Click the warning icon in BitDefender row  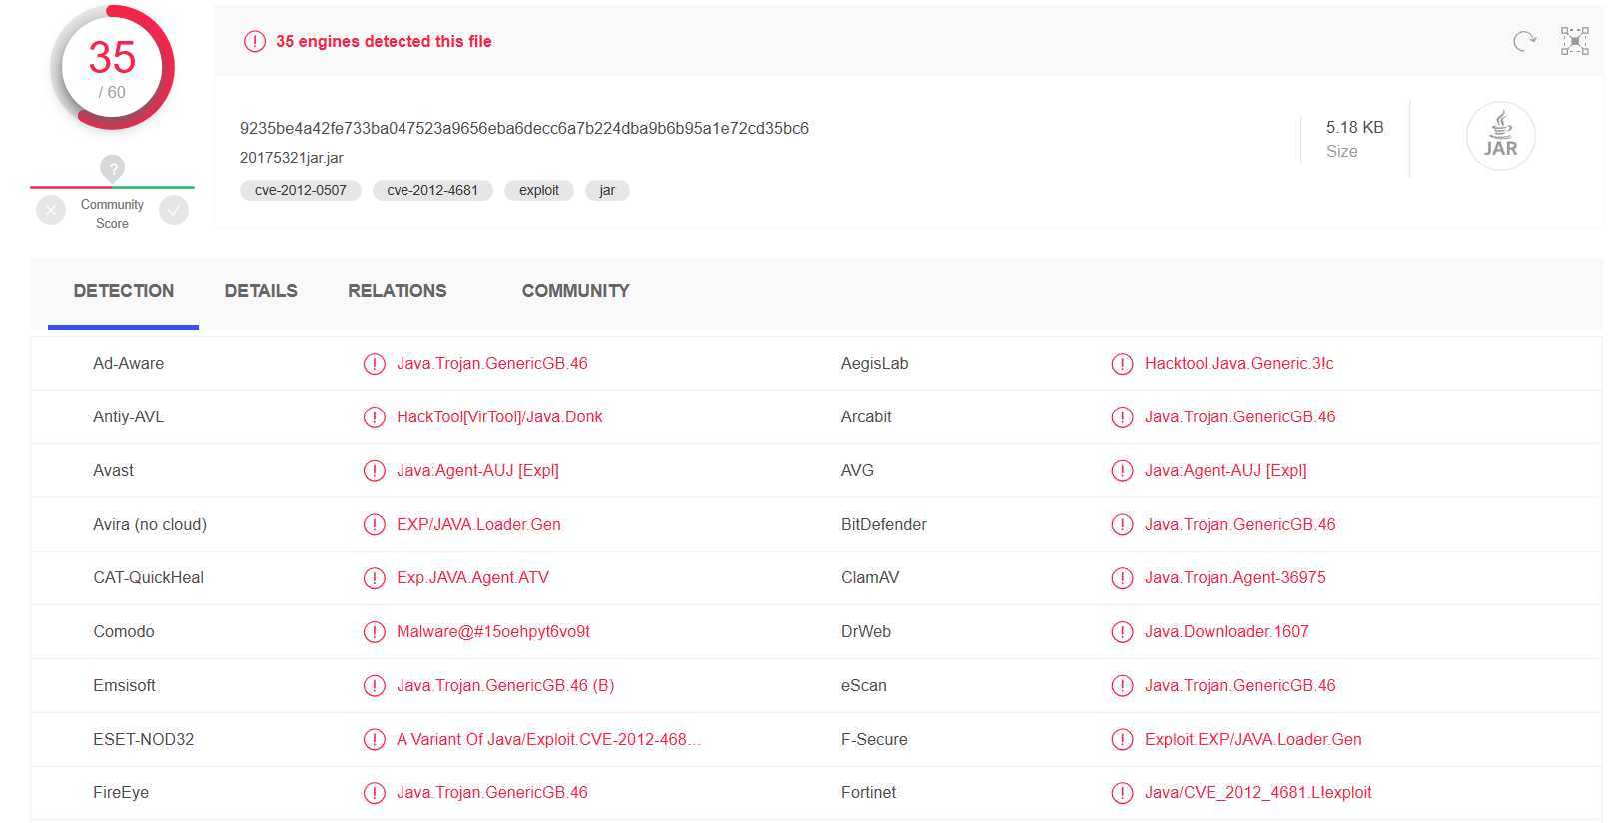click(1122, 525)
